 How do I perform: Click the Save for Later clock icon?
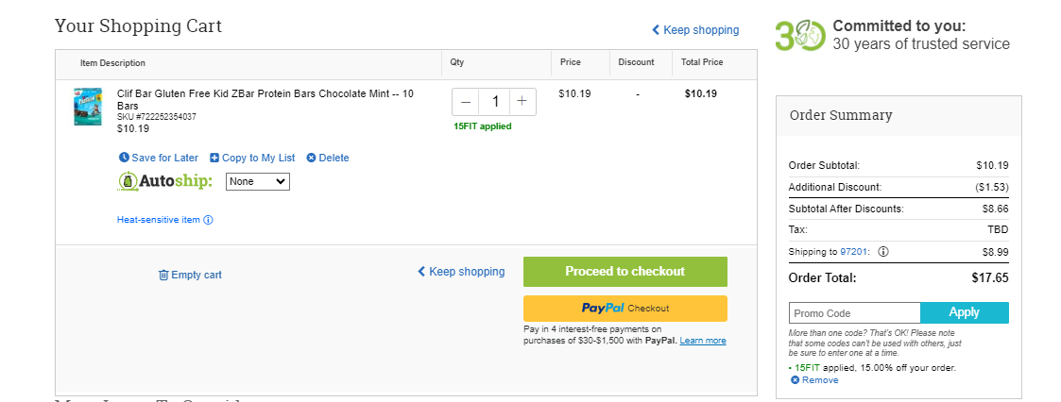click(x=124, y=158)
